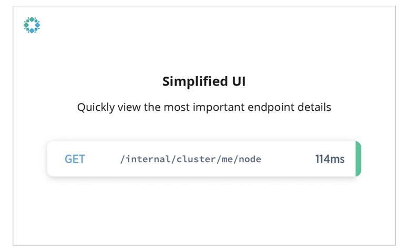Click the 'me' segment of the path
This screenshot has width=410, height=252.
pos(227,159)
